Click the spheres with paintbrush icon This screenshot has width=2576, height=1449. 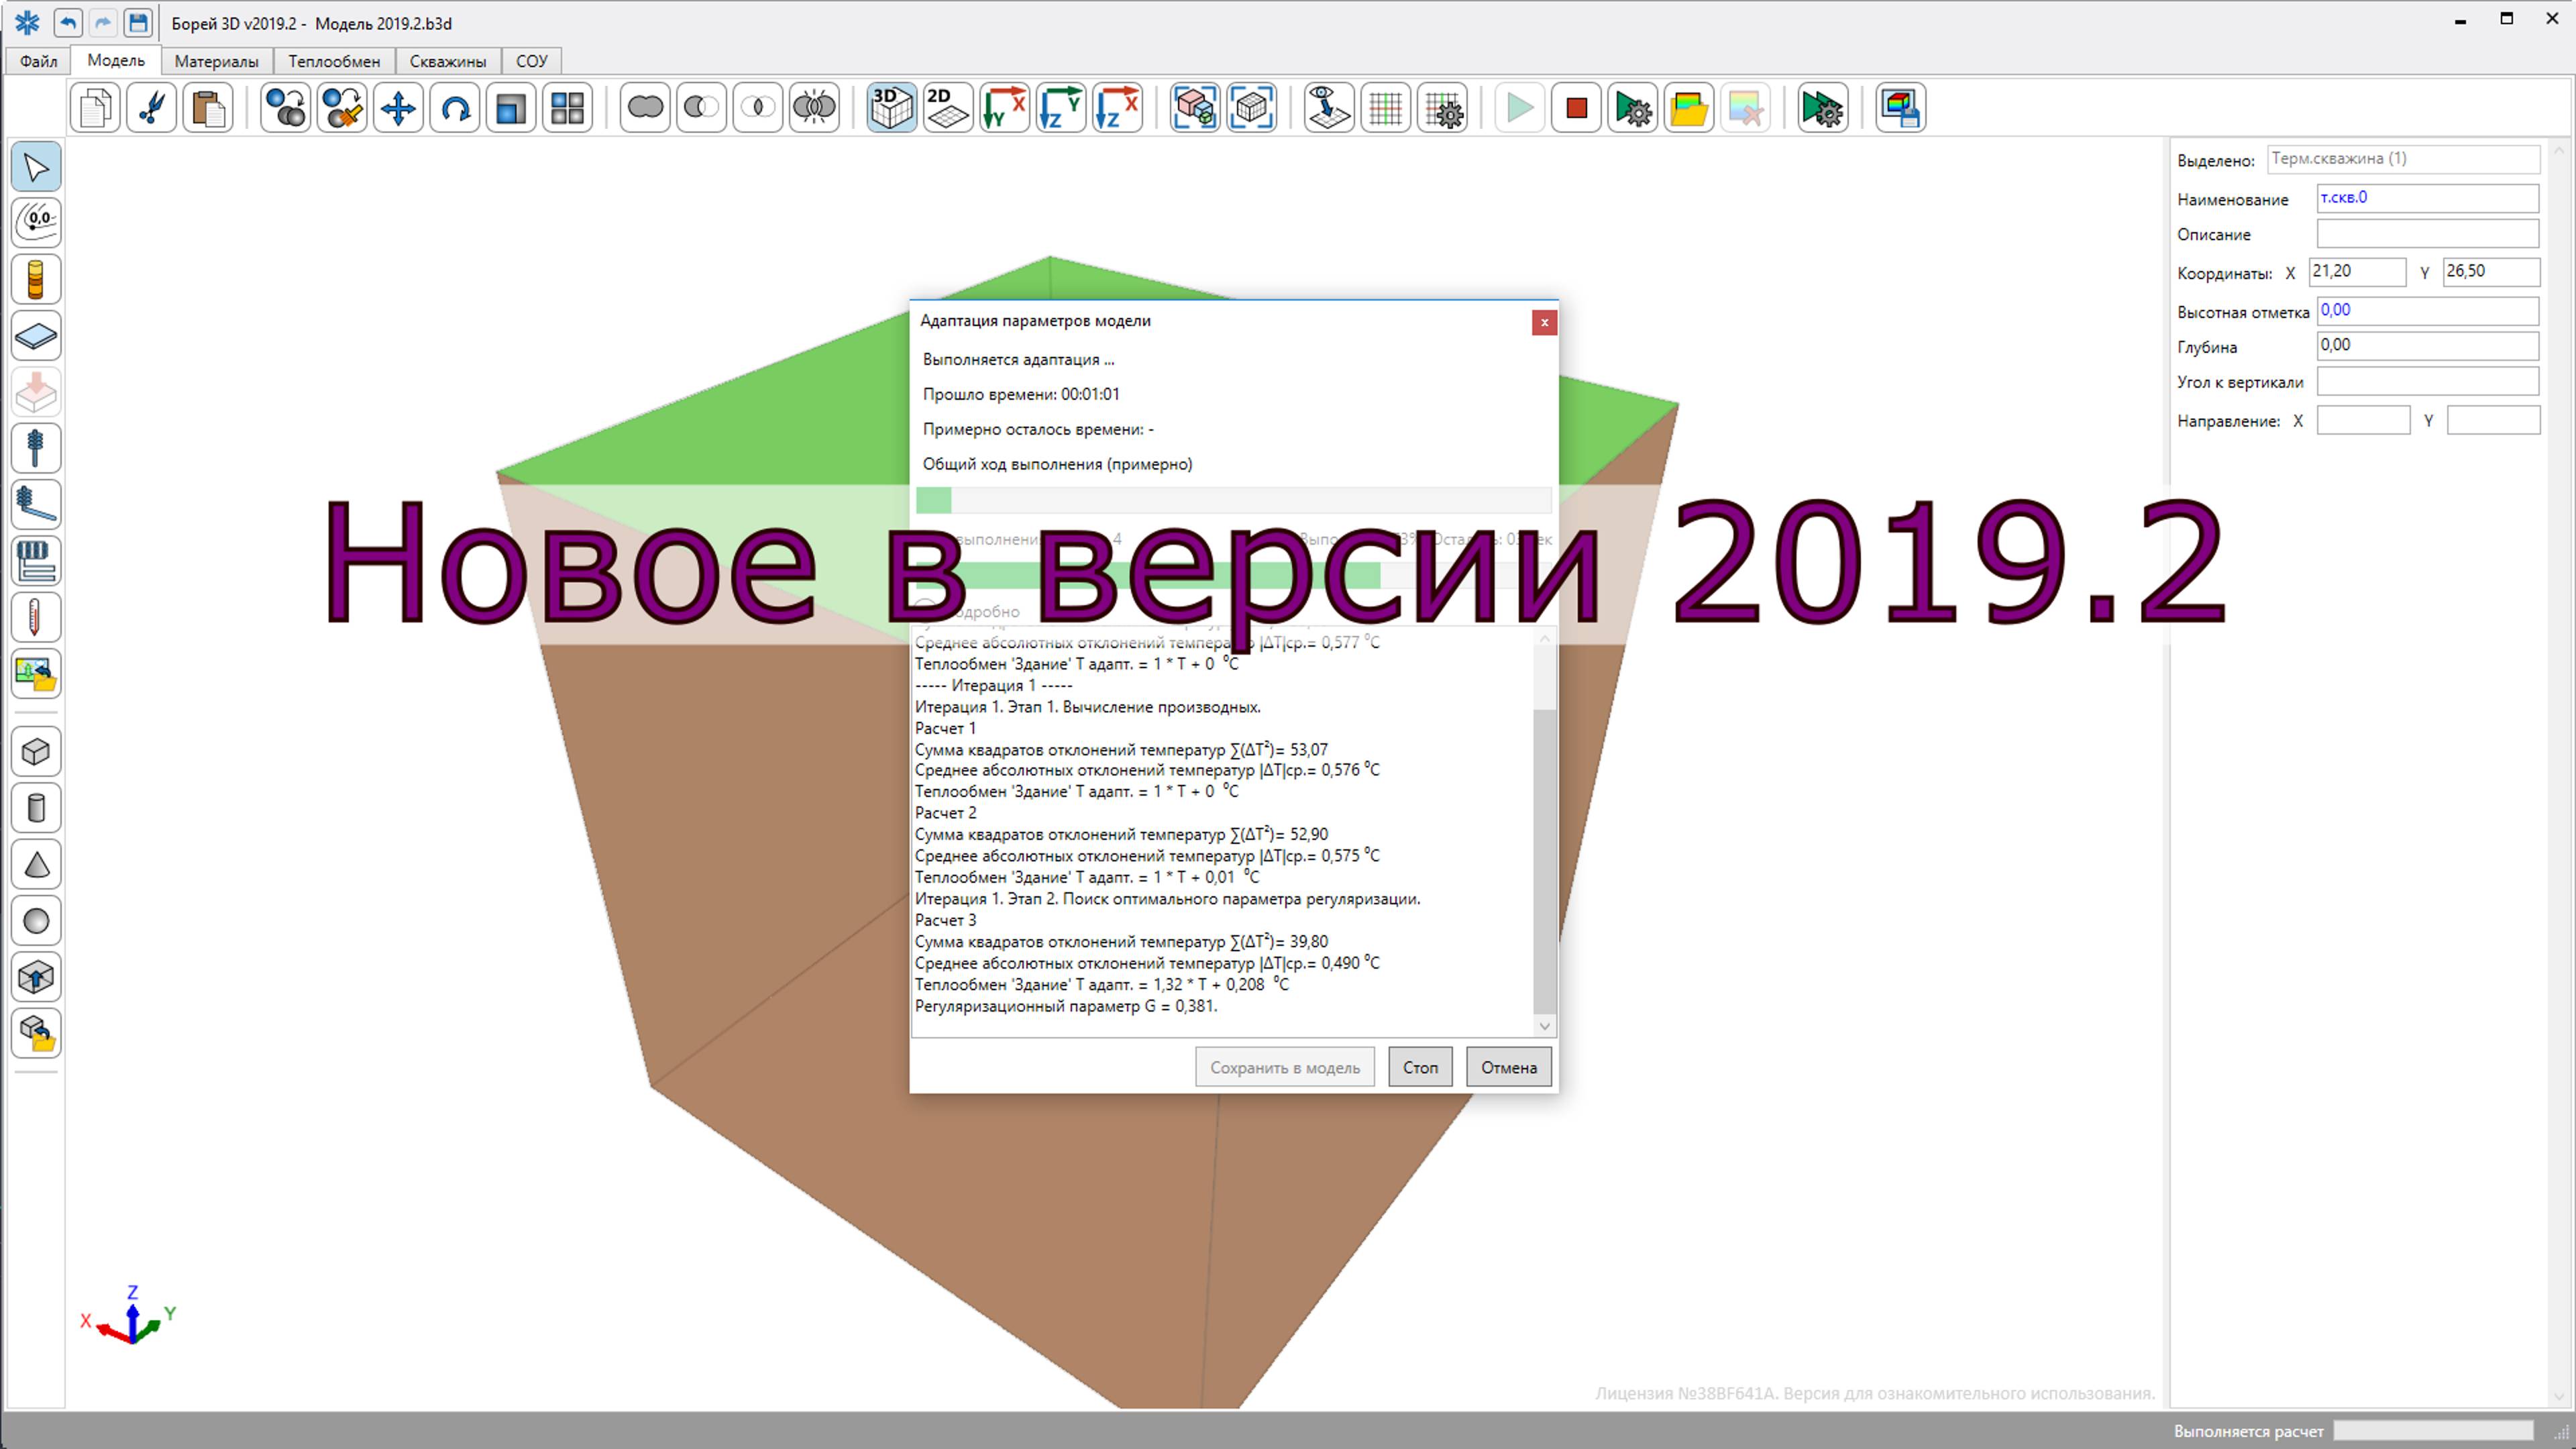(x=342, y=107)
